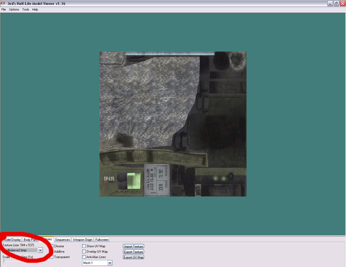Switch to the Weapon Origin tab

click(x=82, y=239)
